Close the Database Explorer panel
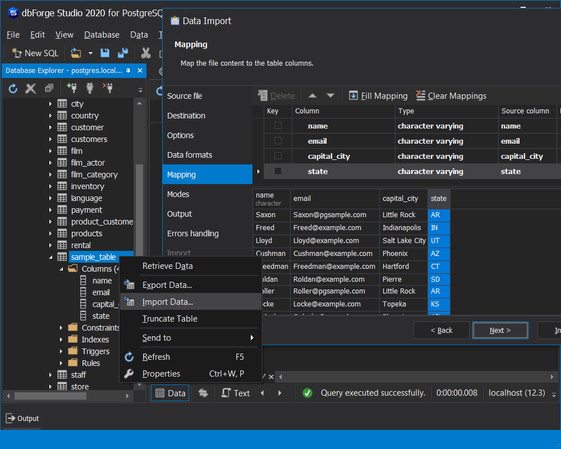Screen dimensions: 561x449 point(140,71)
